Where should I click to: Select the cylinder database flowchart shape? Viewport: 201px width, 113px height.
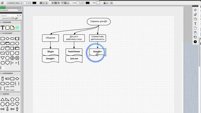pyautogui.click(x=8, y=48)
